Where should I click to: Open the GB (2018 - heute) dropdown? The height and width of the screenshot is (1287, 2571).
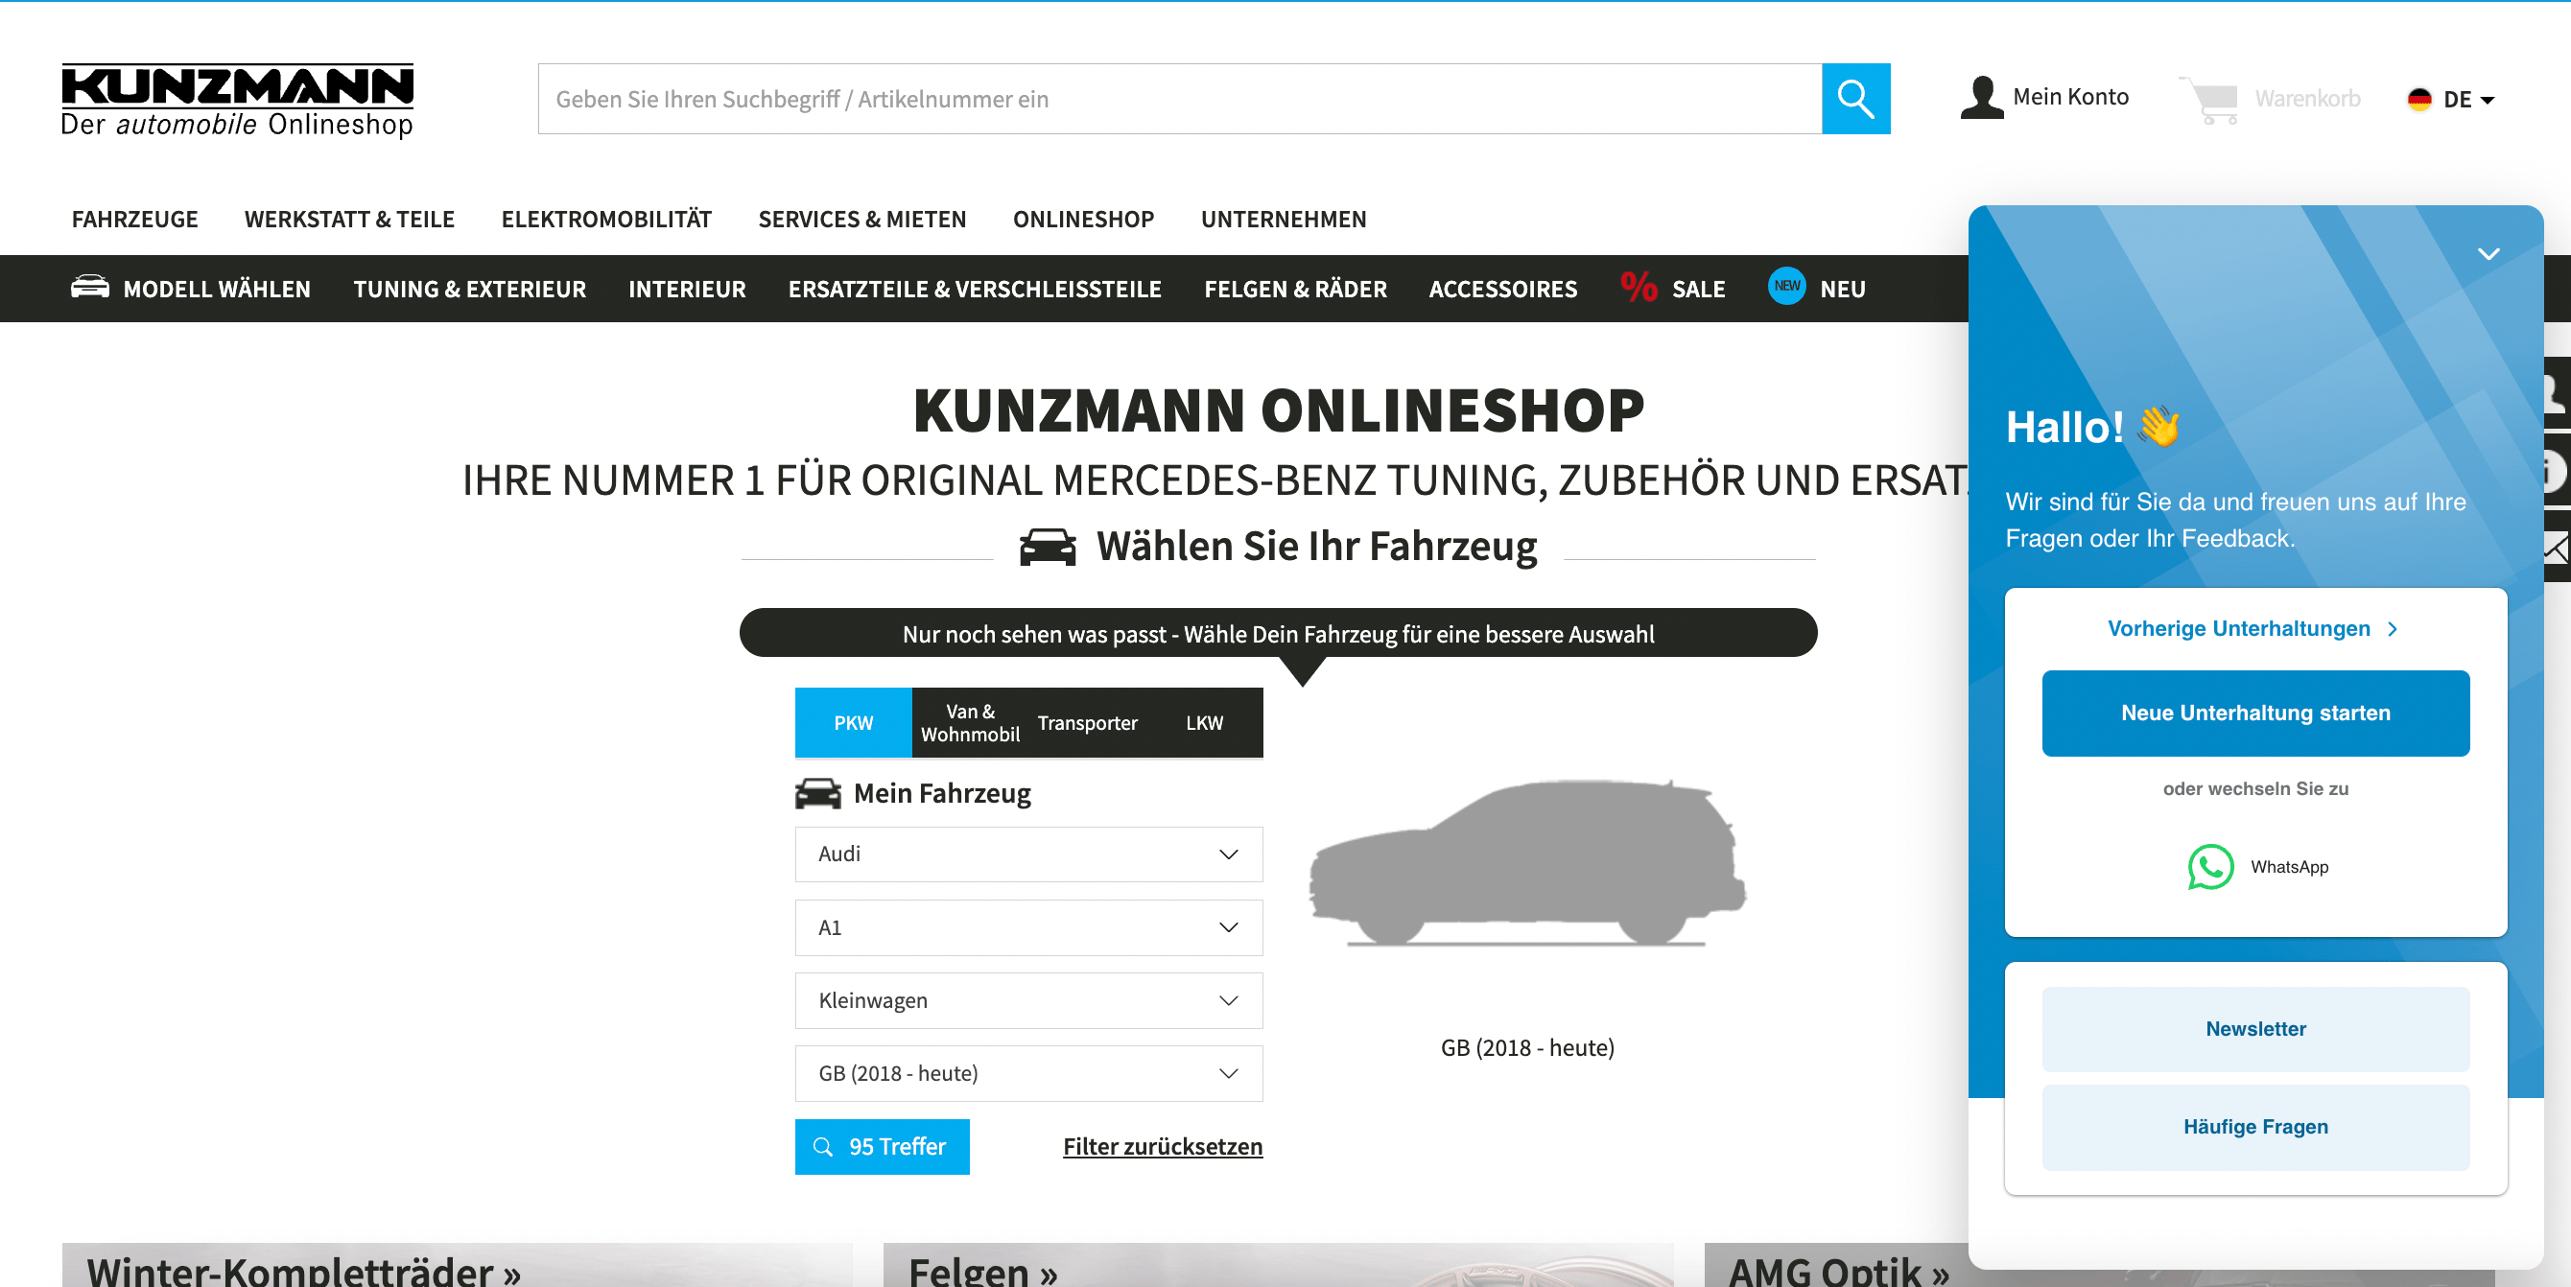[1028, 1073]
